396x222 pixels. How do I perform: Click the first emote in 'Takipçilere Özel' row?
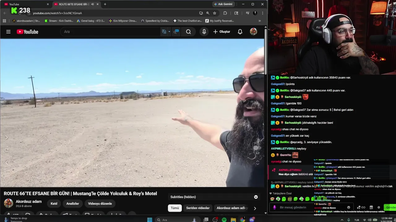[272, 199]
